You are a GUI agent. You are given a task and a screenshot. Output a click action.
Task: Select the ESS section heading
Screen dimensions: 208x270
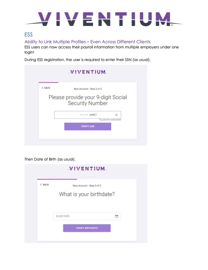(29, 35)
